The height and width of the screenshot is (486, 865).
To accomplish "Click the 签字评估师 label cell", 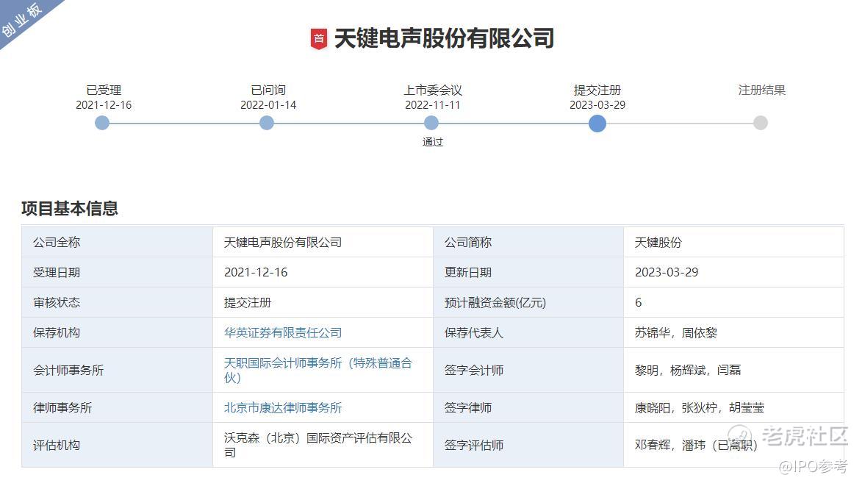I will (x=528, y=445).
